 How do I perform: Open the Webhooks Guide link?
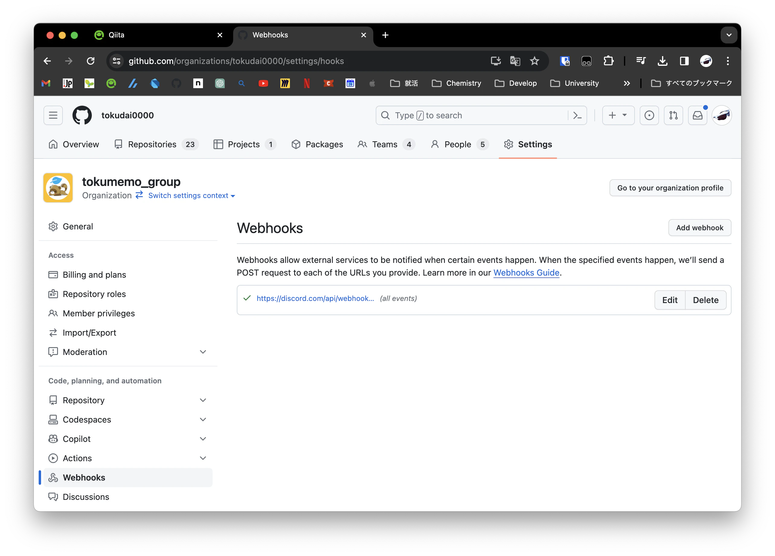tap(526, 273)
